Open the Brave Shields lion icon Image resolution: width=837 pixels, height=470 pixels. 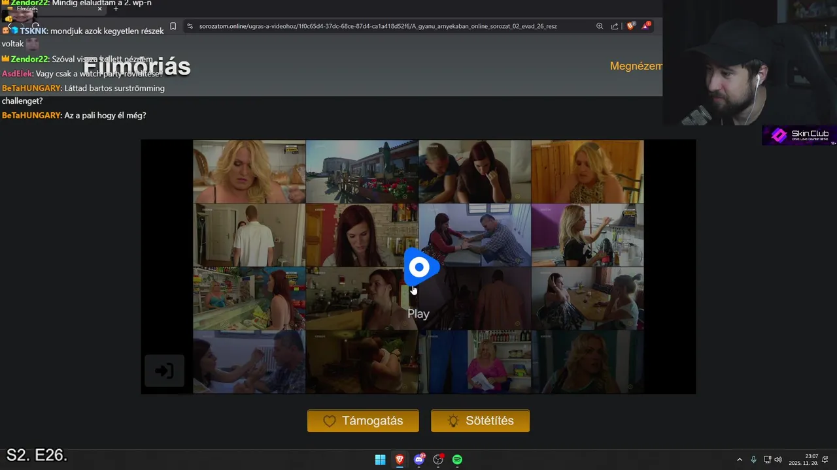[x=631, y=26]
